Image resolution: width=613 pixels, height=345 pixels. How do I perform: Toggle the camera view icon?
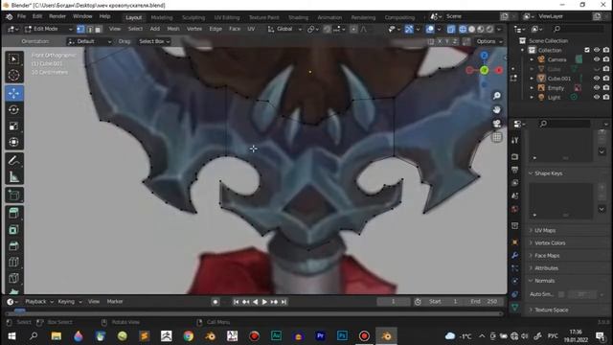coord(497,124)
